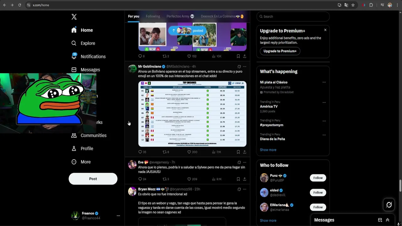Image resolution: width=402 pixels, height=226 pixels.
Task: Share Mr Goblinciano post
Action: pos(244,152)
